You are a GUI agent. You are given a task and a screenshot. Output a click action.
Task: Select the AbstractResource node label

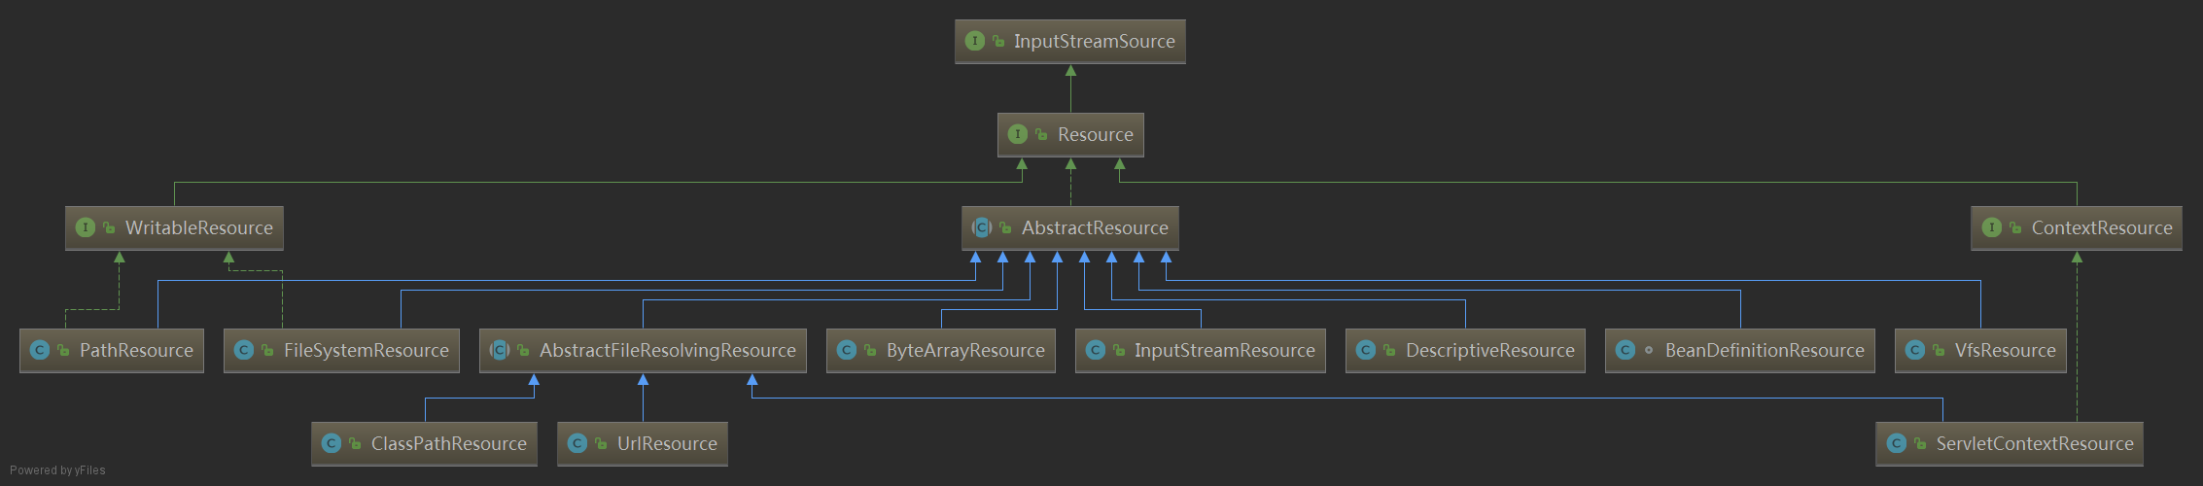[x=1095, y=227]
